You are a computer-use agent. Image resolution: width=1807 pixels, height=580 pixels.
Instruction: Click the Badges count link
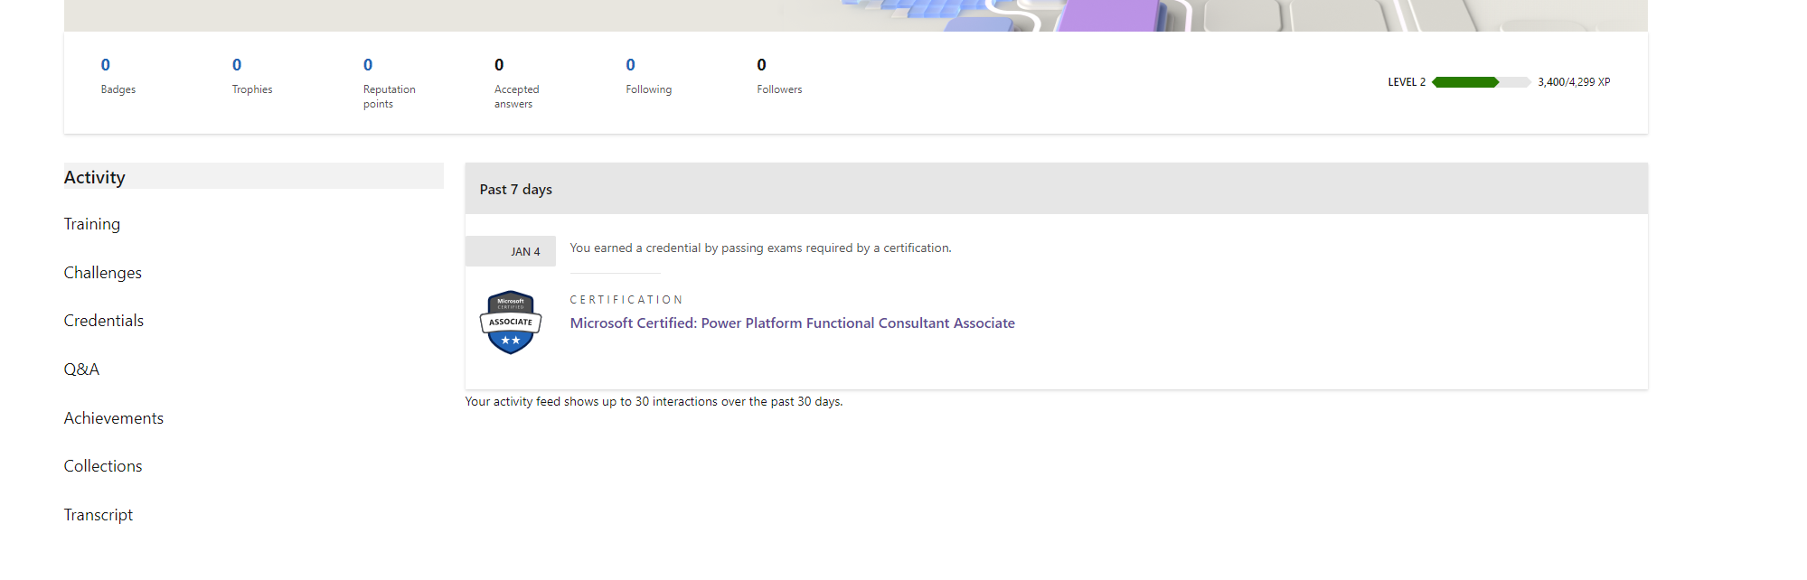pos(106,65)
